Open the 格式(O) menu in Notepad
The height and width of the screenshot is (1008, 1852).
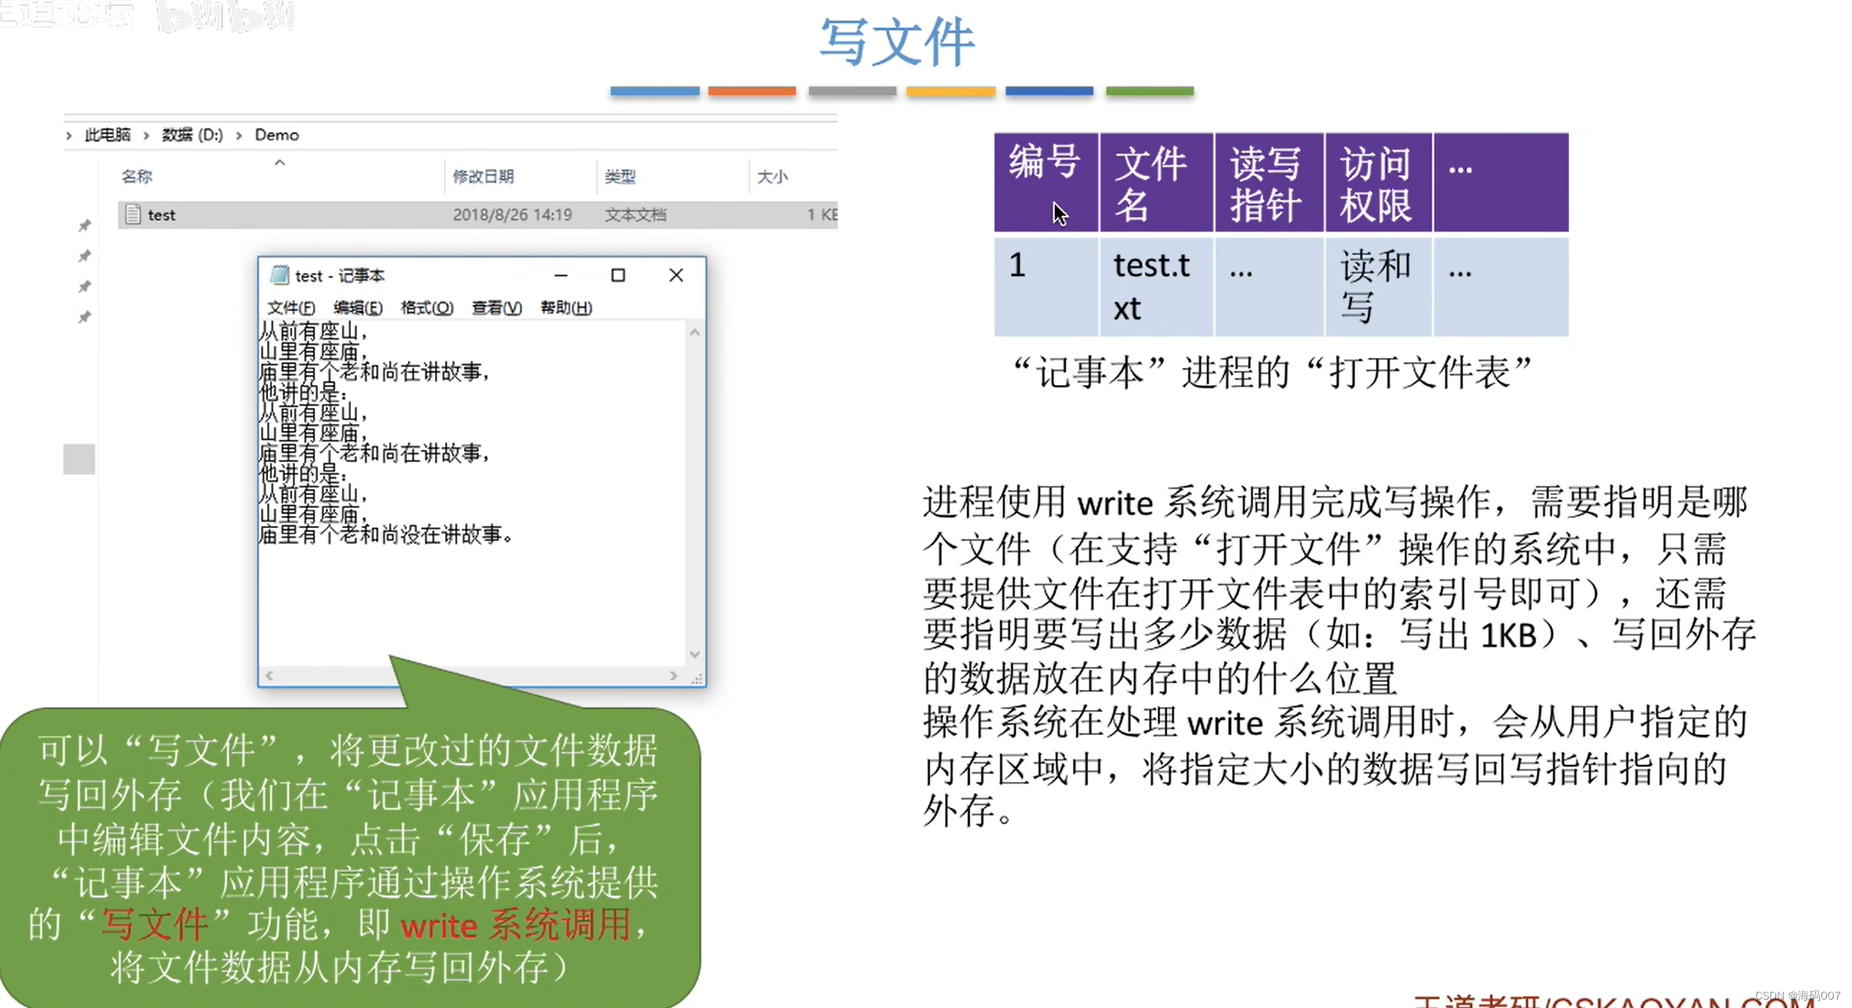426,307
